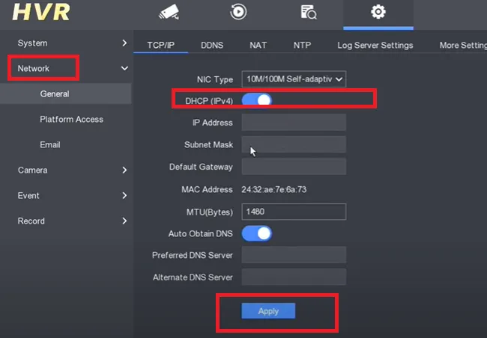Click the MTU(Bytes) field showing 1480
Image resolution: width=487 pixels, height=338 pixels.
pyautogui.click(x=294, y=212)
